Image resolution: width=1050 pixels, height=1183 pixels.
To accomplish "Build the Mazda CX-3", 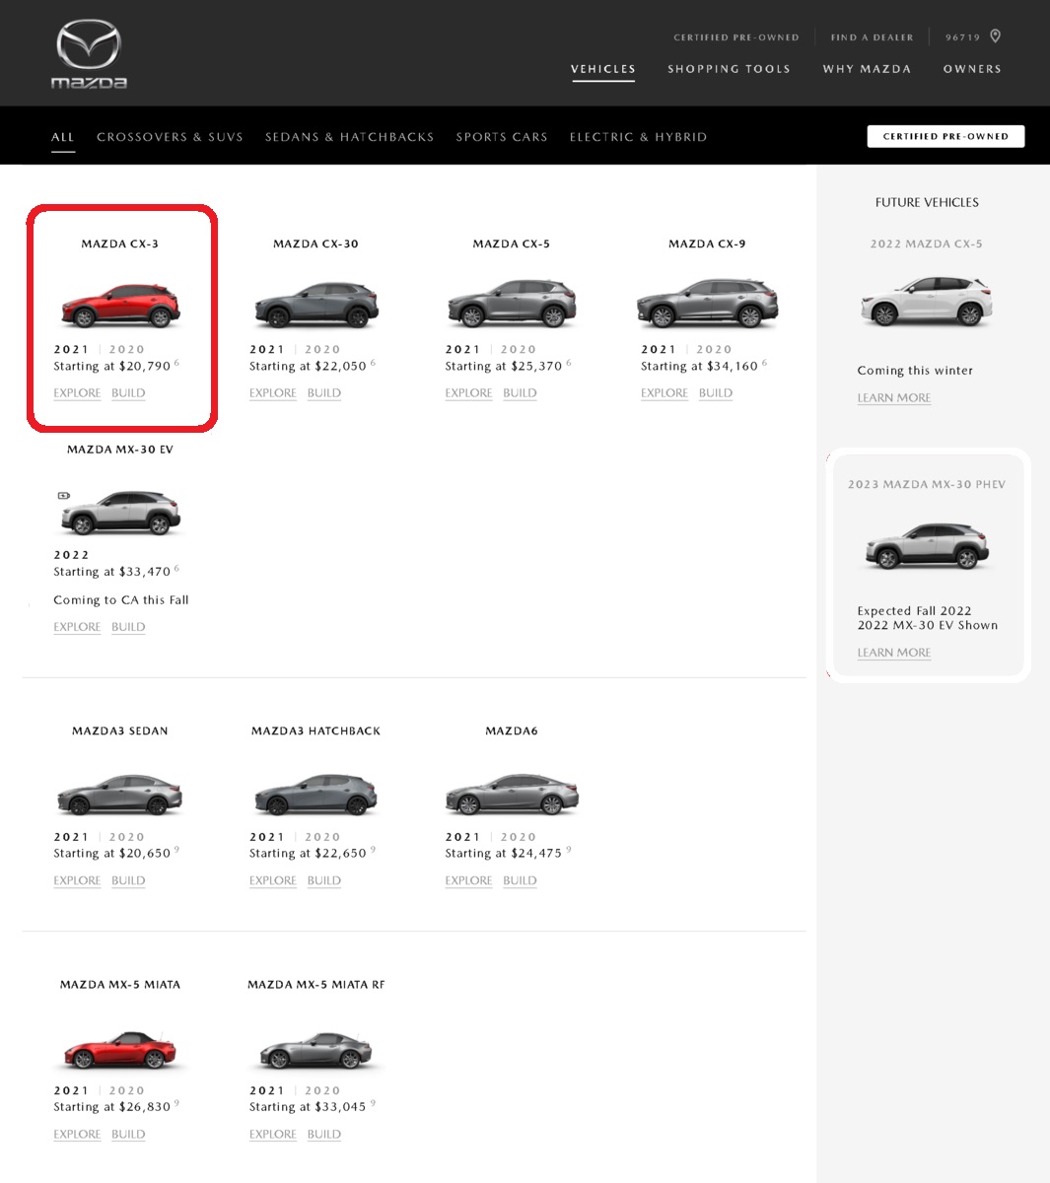I will (x=128, y=392).
